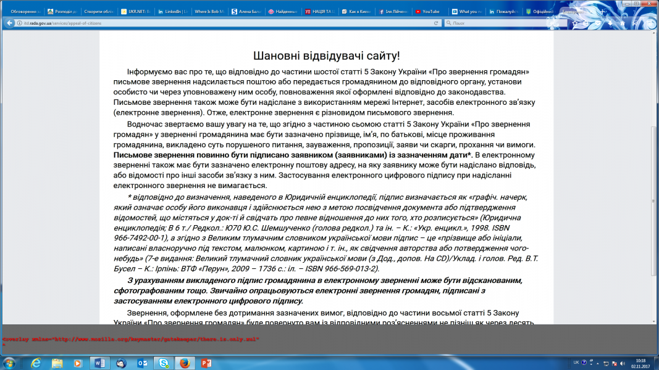Image resolution: width=659 pixels, height=370 pixels.
Task: Show hidden tray icons arrow
Action: pos(598,364)
